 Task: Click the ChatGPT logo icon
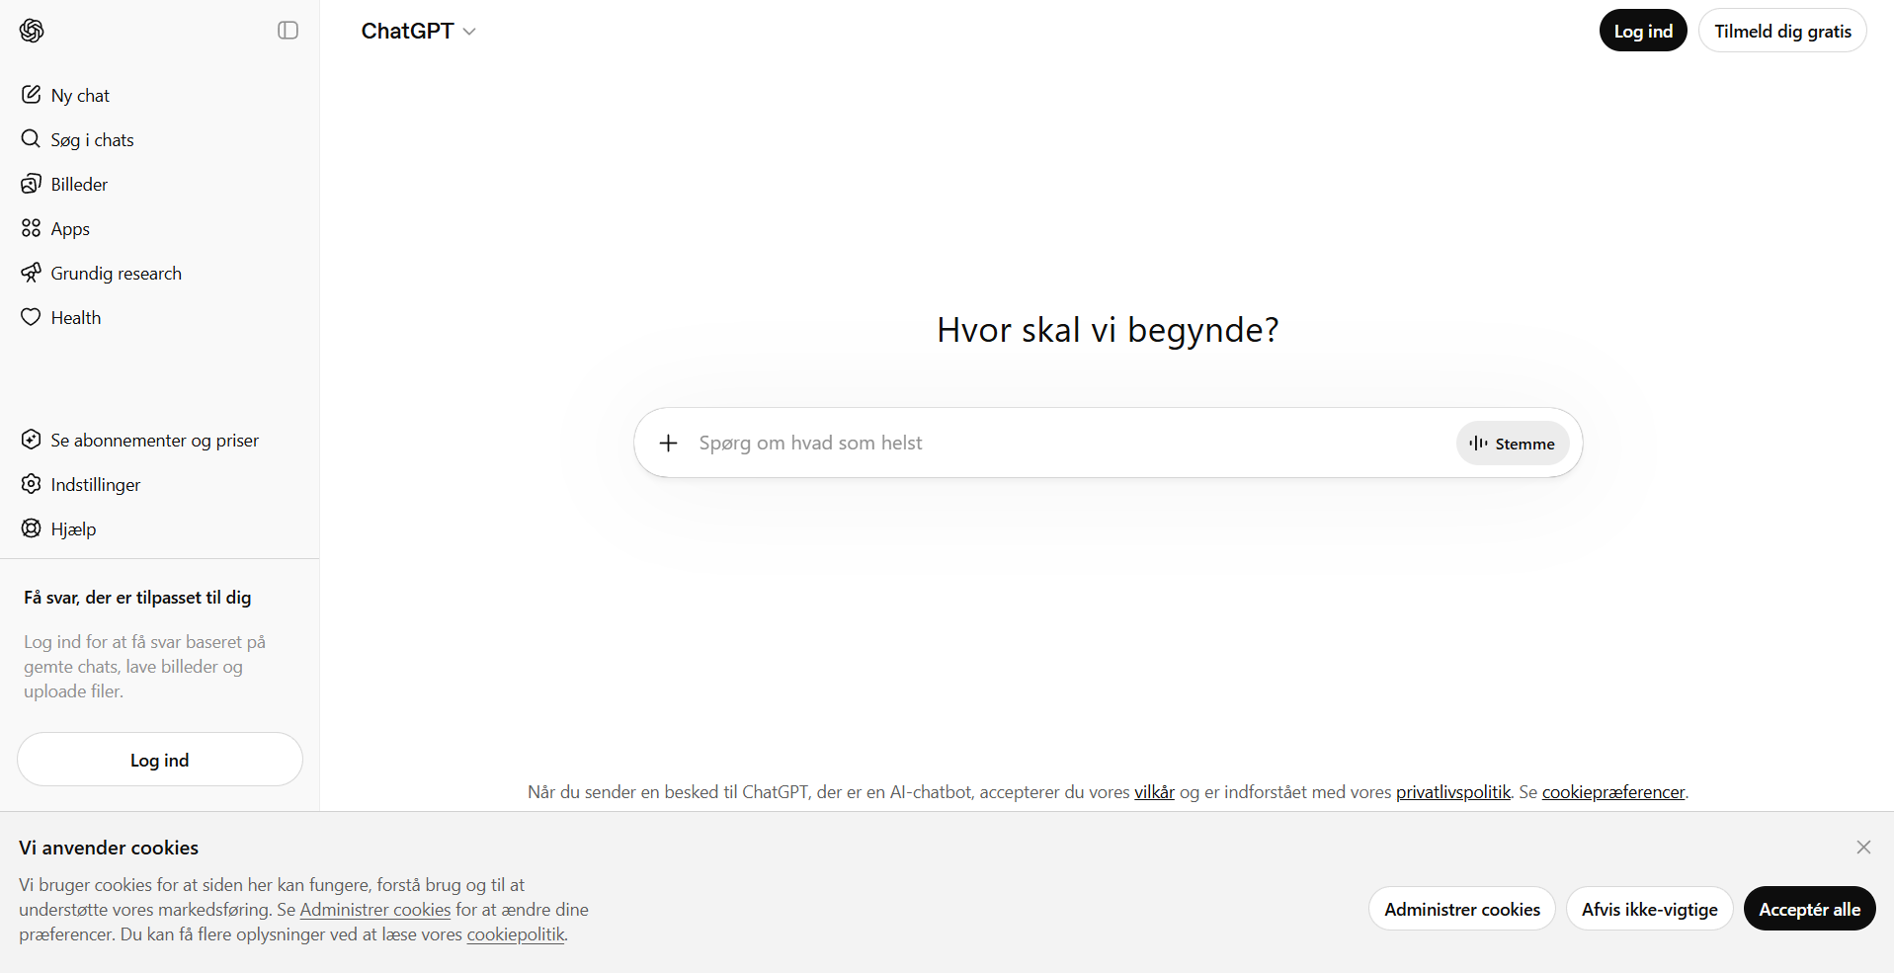pyautogui.click(x=32, y=31)
